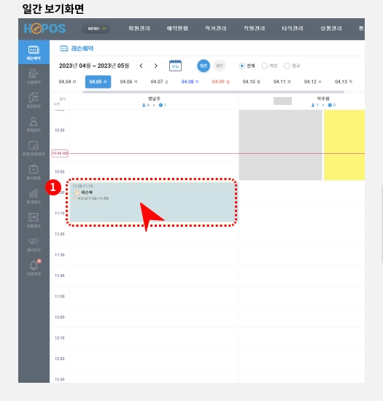
Task: Open 레슨예약 calendar icon in sidebar
Action: [x=34, y=52]
